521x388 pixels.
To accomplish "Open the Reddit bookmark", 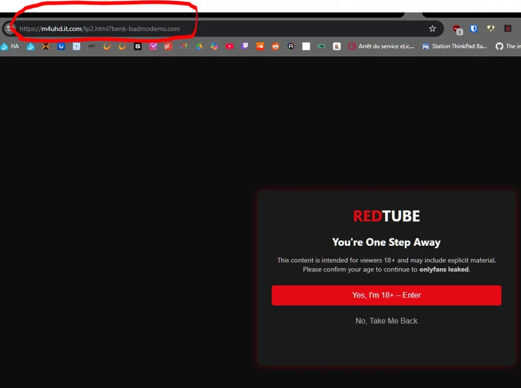I will pyautogui.click(x=275, y=46).
